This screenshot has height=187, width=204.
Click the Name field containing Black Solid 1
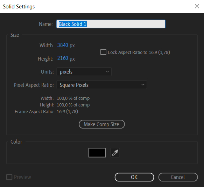(x=111, y=24)
